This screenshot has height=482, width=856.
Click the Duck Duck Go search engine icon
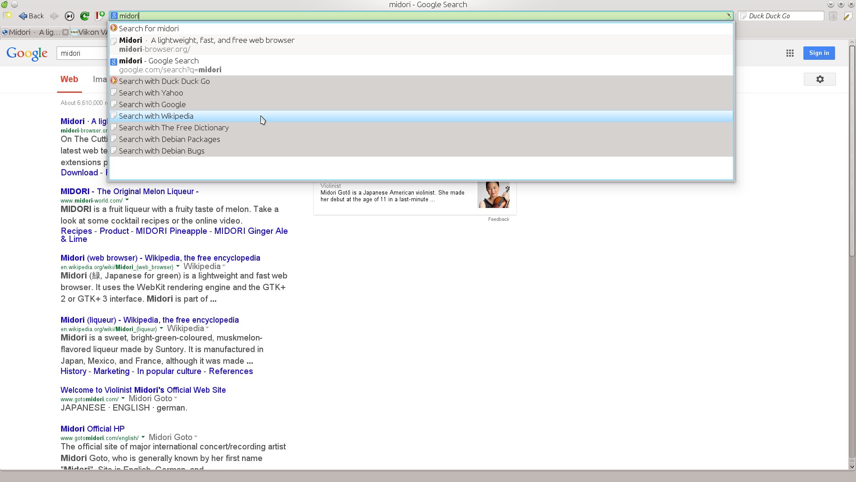pos(743,16)
